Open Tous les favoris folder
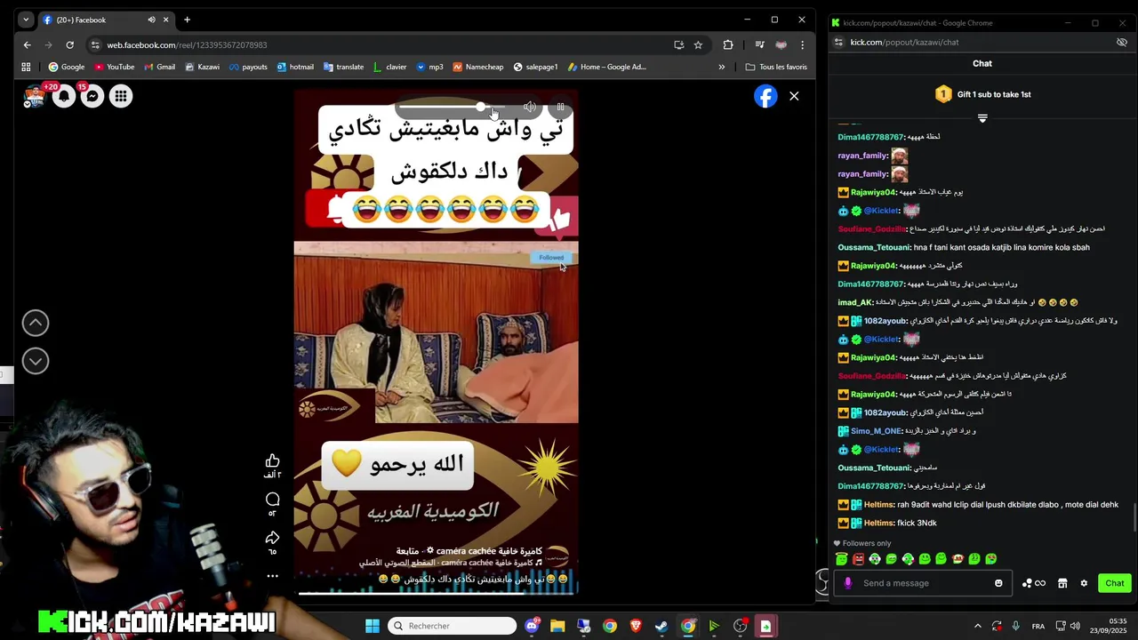This screenshot has height=640, width=1138. pyautogui.click(x=776, y=67)
